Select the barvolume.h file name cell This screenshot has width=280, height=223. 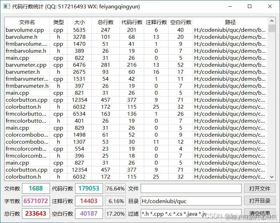click(27, 37)
